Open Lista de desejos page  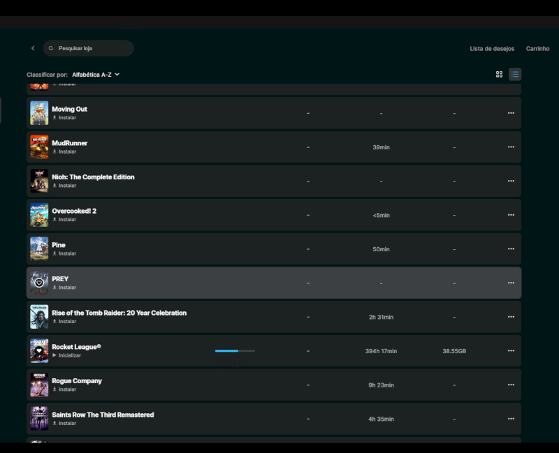pos(492,49)
